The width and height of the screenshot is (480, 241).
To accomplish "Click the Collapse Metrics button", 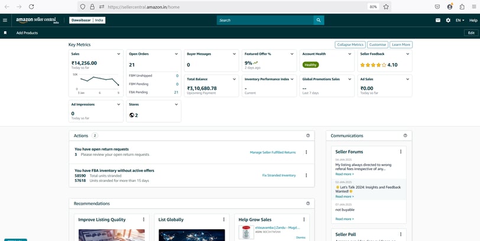I will click(x=350, y=45).
